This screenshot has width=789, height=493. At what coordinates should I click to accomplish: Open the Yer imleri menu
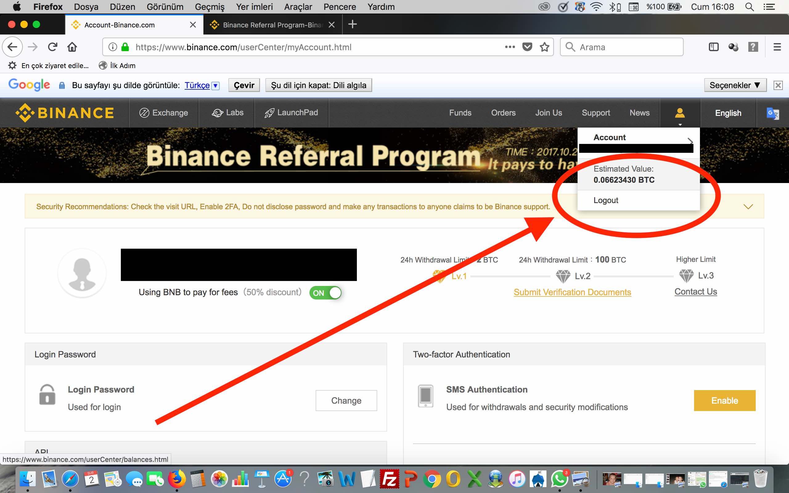(x=254, y=6)
